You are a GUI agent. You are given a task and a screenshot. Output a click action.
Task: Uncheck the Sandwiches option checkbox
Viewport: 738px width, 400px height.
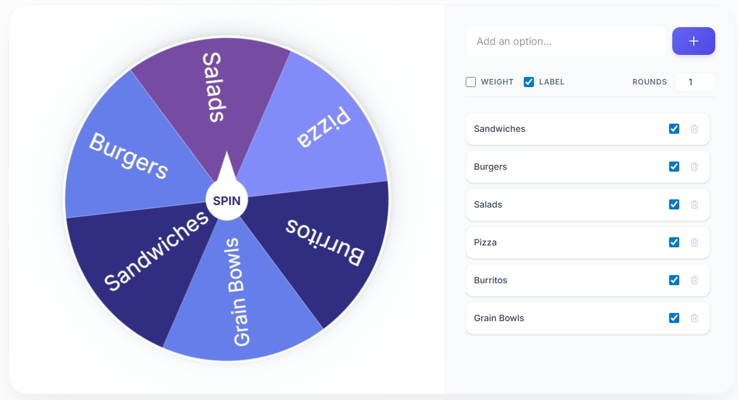coord(674,129)
